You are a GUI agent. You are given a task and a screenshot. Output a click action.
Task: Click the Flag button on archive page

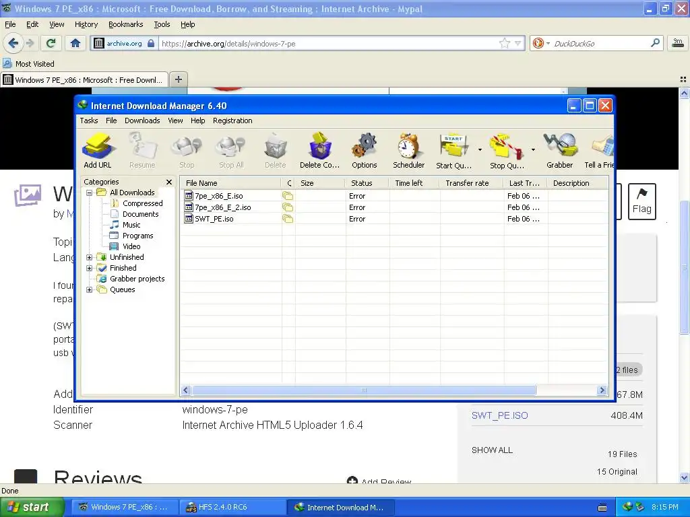tap(641, 202)
